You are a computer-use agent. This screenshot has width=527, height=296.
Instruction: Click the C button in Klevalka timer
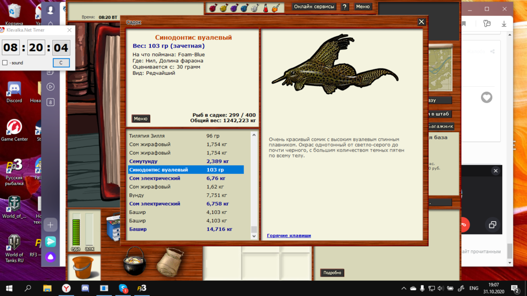coord(61,63)
